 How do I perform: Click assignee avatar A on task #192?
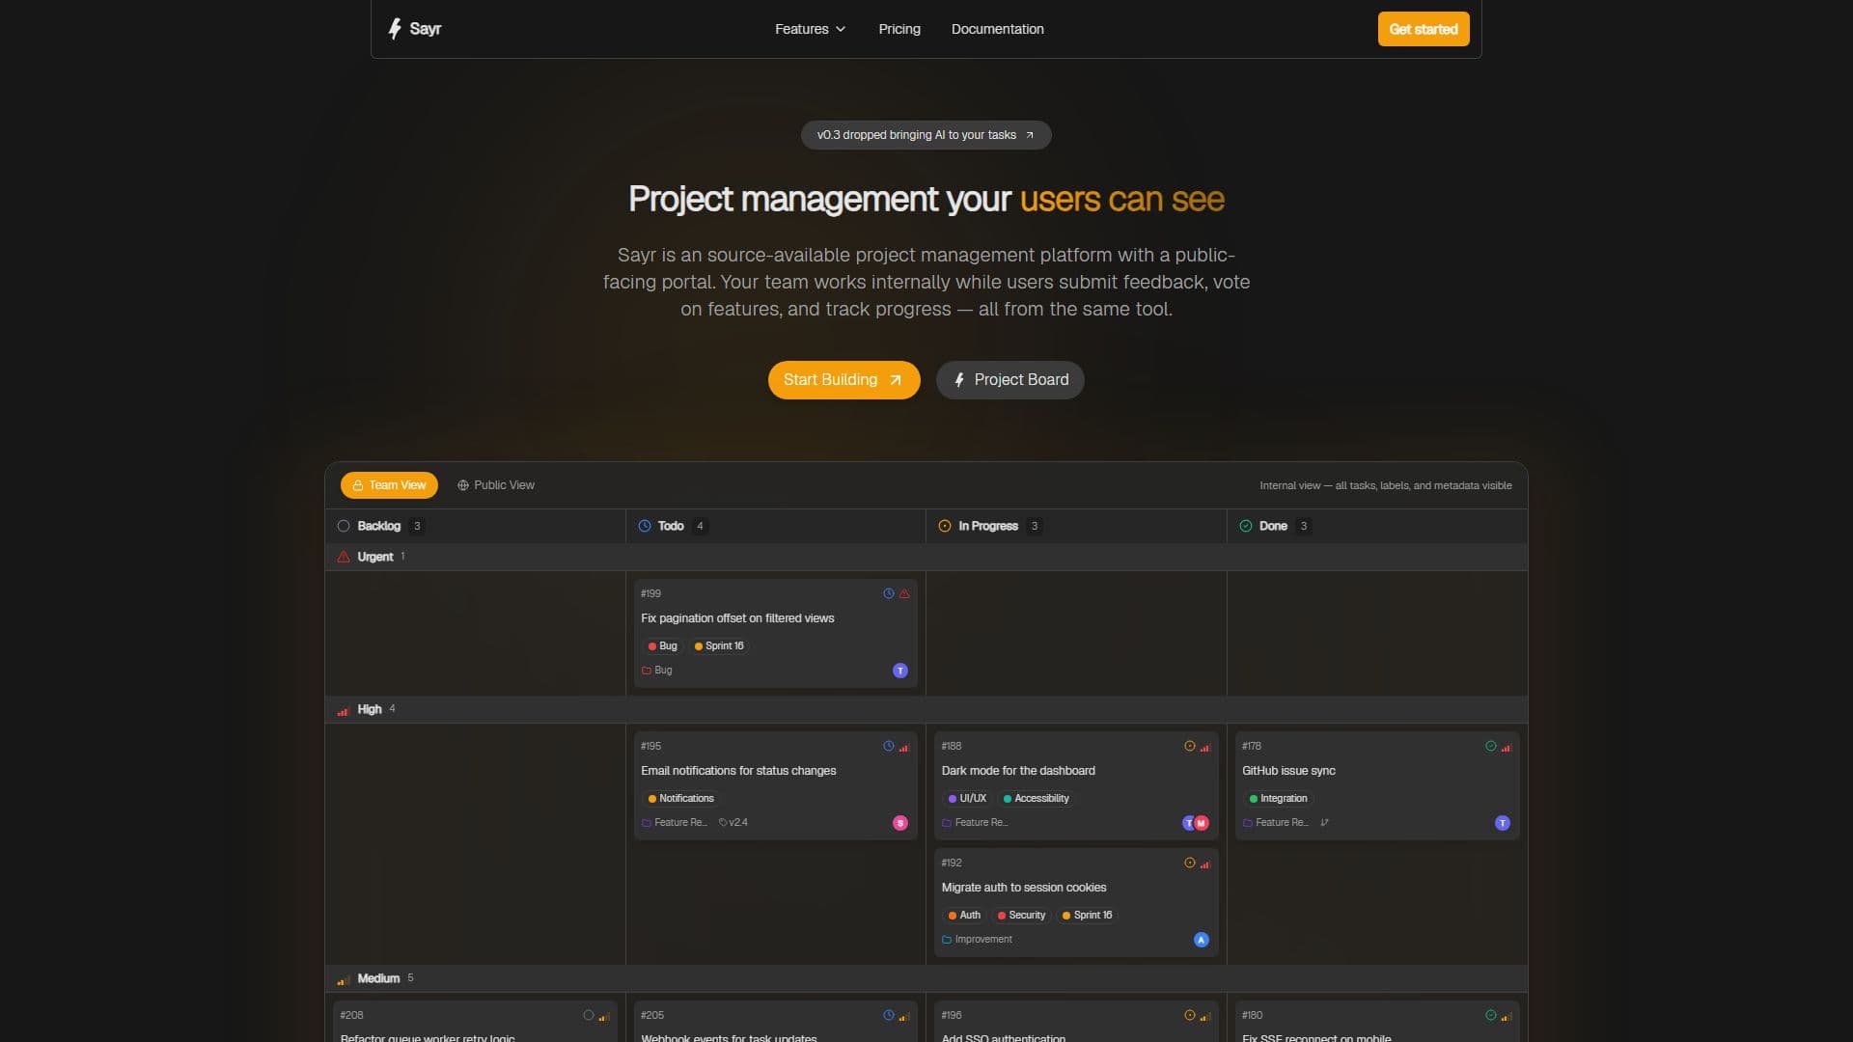(1202, 940)
